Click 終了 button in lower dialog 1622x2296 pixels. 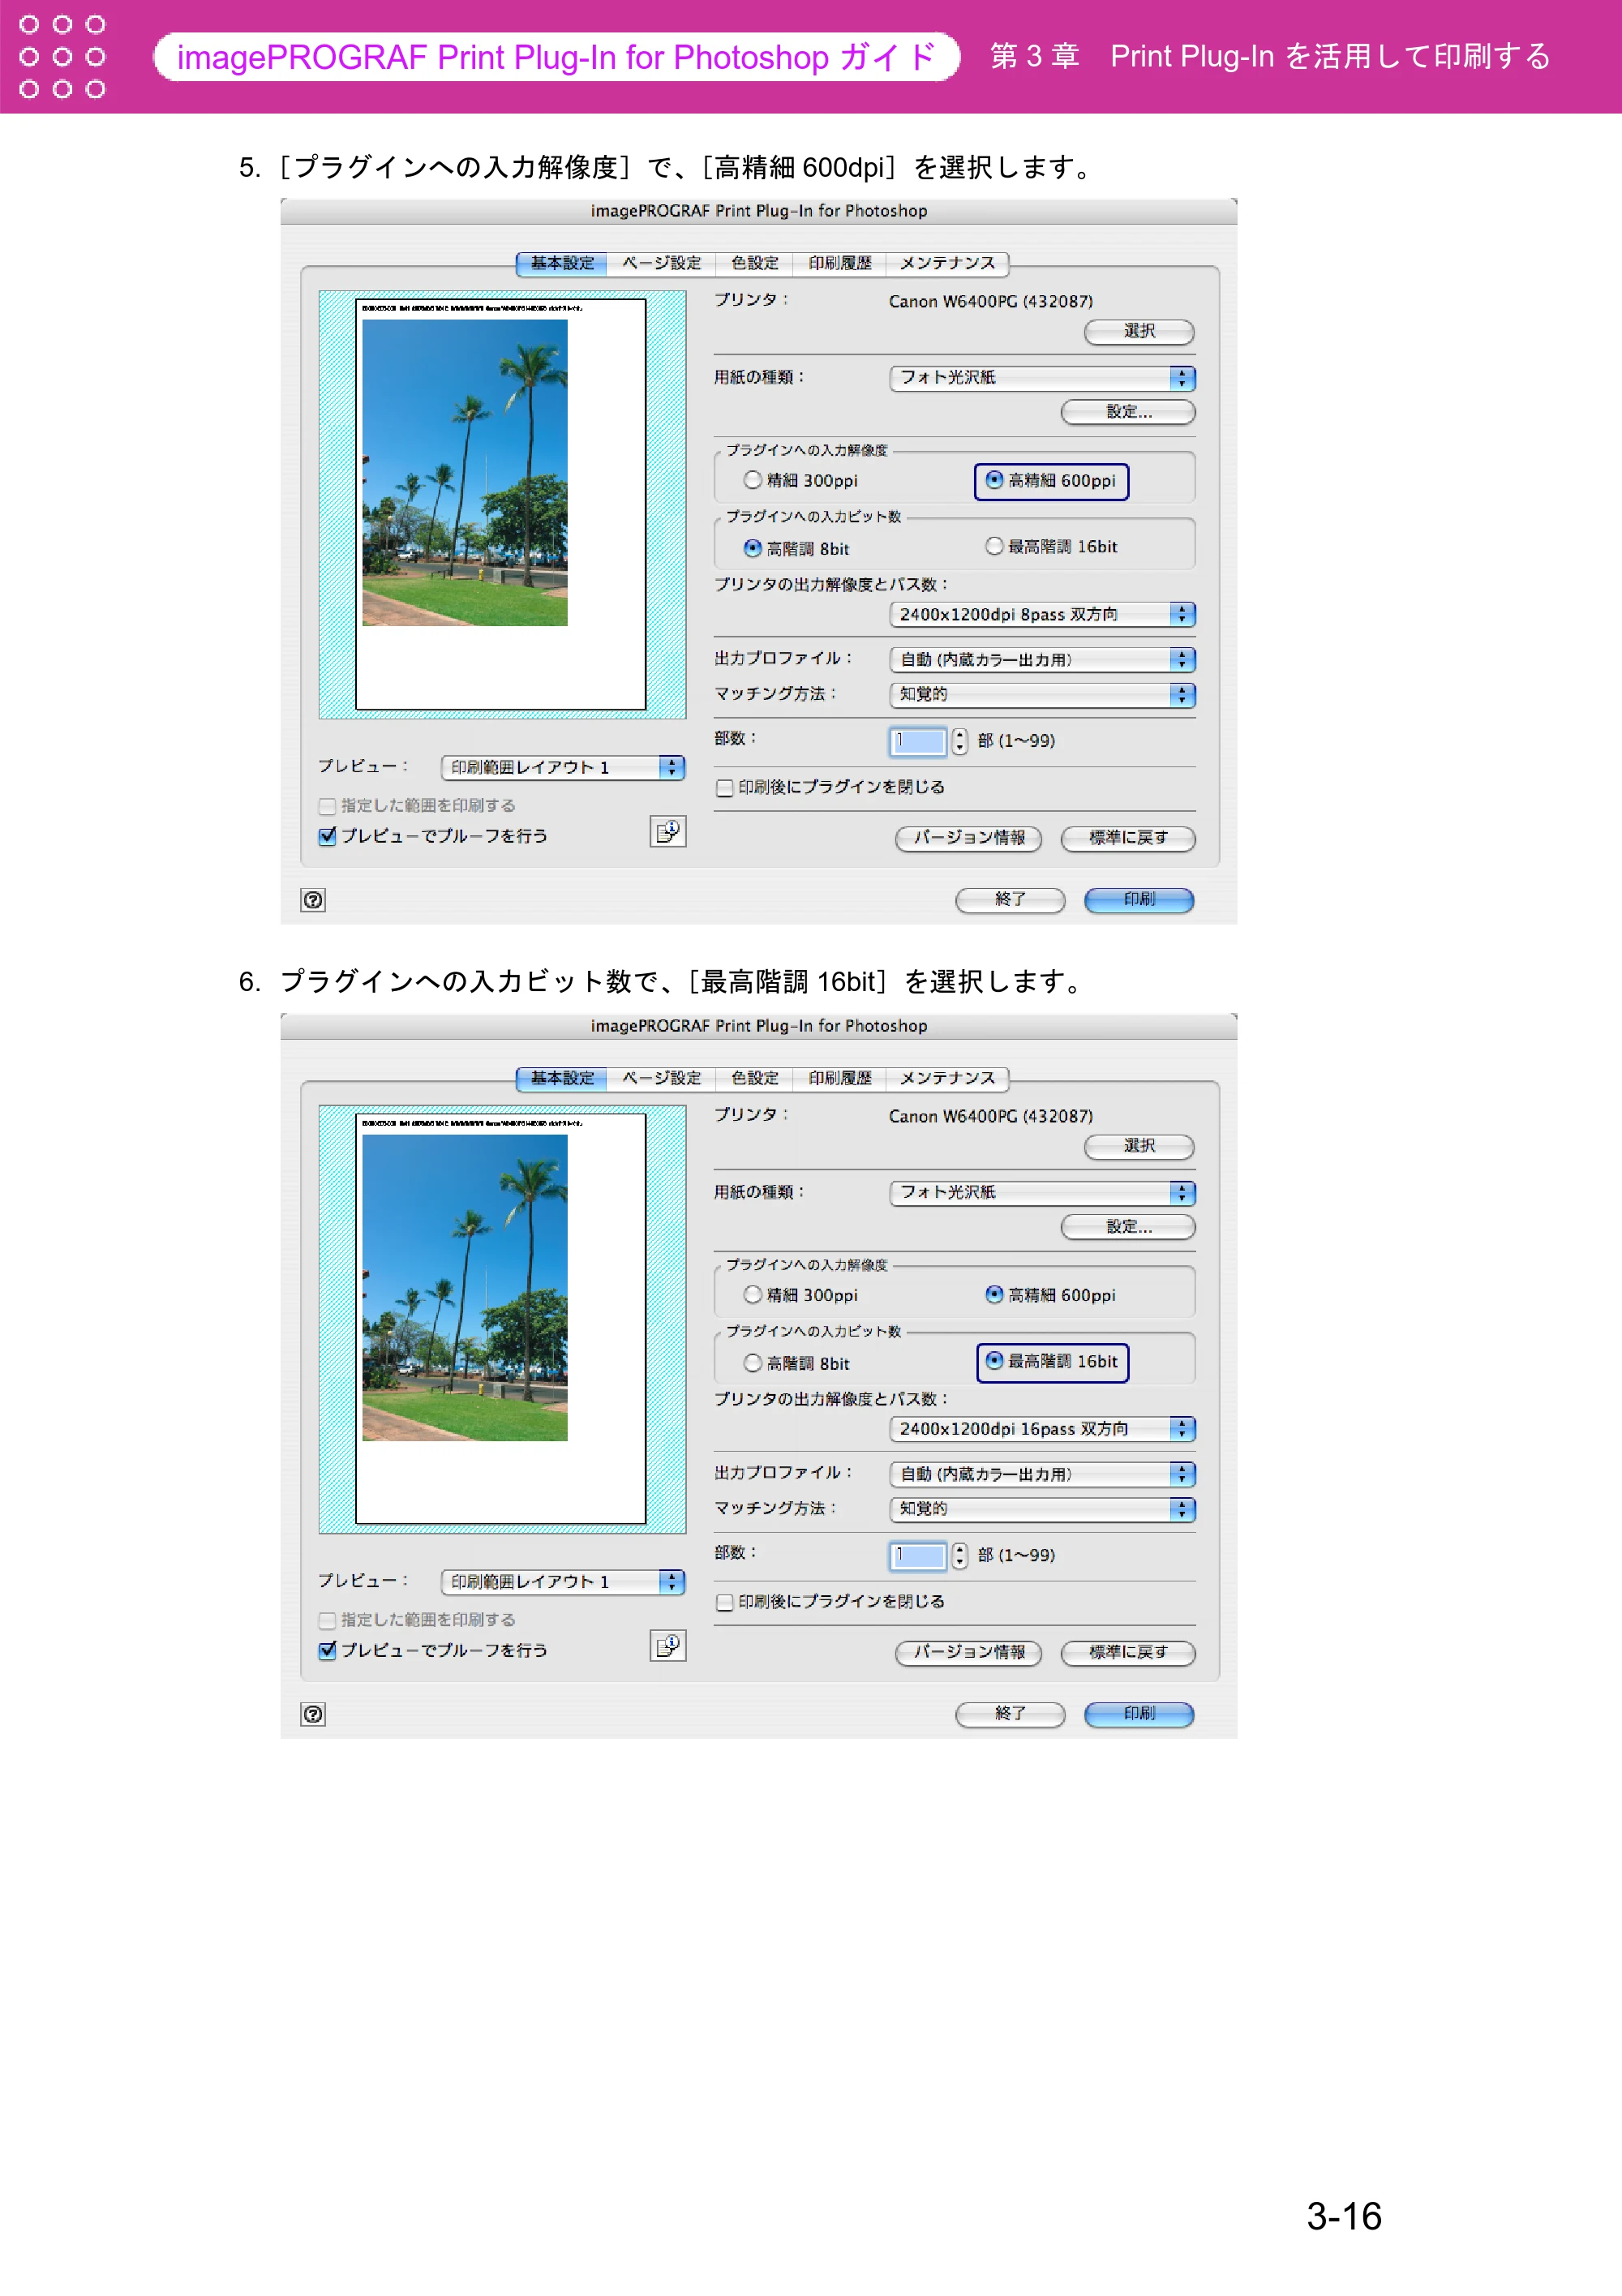point(1010,1715)
